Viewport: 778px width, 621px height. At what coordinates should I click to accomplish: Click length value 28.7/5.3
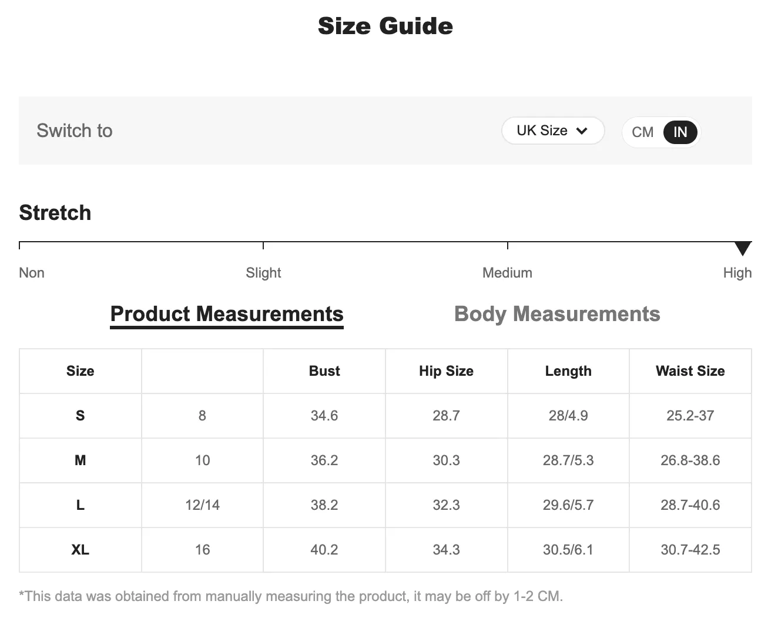(x=568, y=460)
